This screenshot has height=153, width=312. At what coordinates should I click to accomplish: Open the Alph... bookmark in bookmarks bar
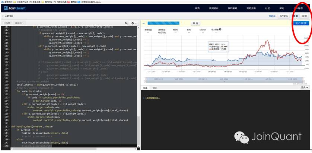coord(89,2)
